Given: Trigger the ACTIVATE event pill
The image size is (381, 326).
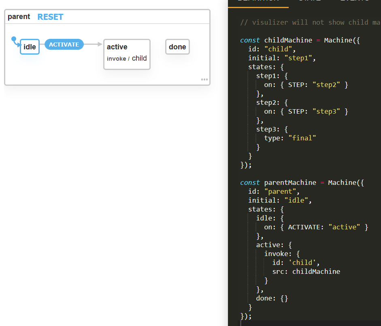Looking at the screenshot, I should 64,44.
